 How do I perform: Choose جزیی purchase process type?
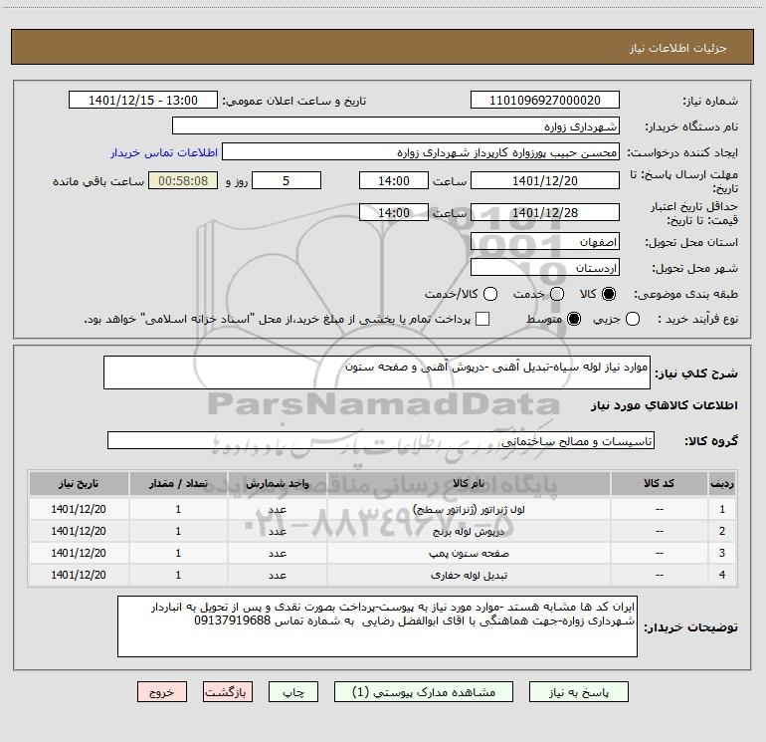click(x=633, y=319)
